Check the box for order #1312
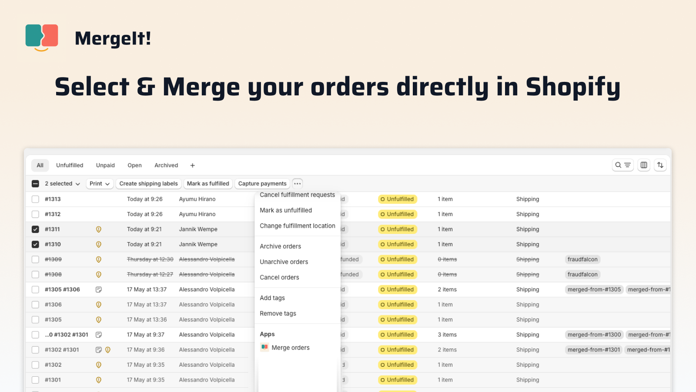The width and height of the screenshot is (696, 392). [35, 214]
